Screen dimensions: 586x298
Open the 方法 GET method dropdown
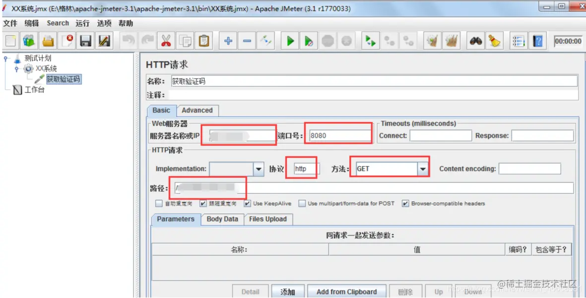click(x=423, y=169)
